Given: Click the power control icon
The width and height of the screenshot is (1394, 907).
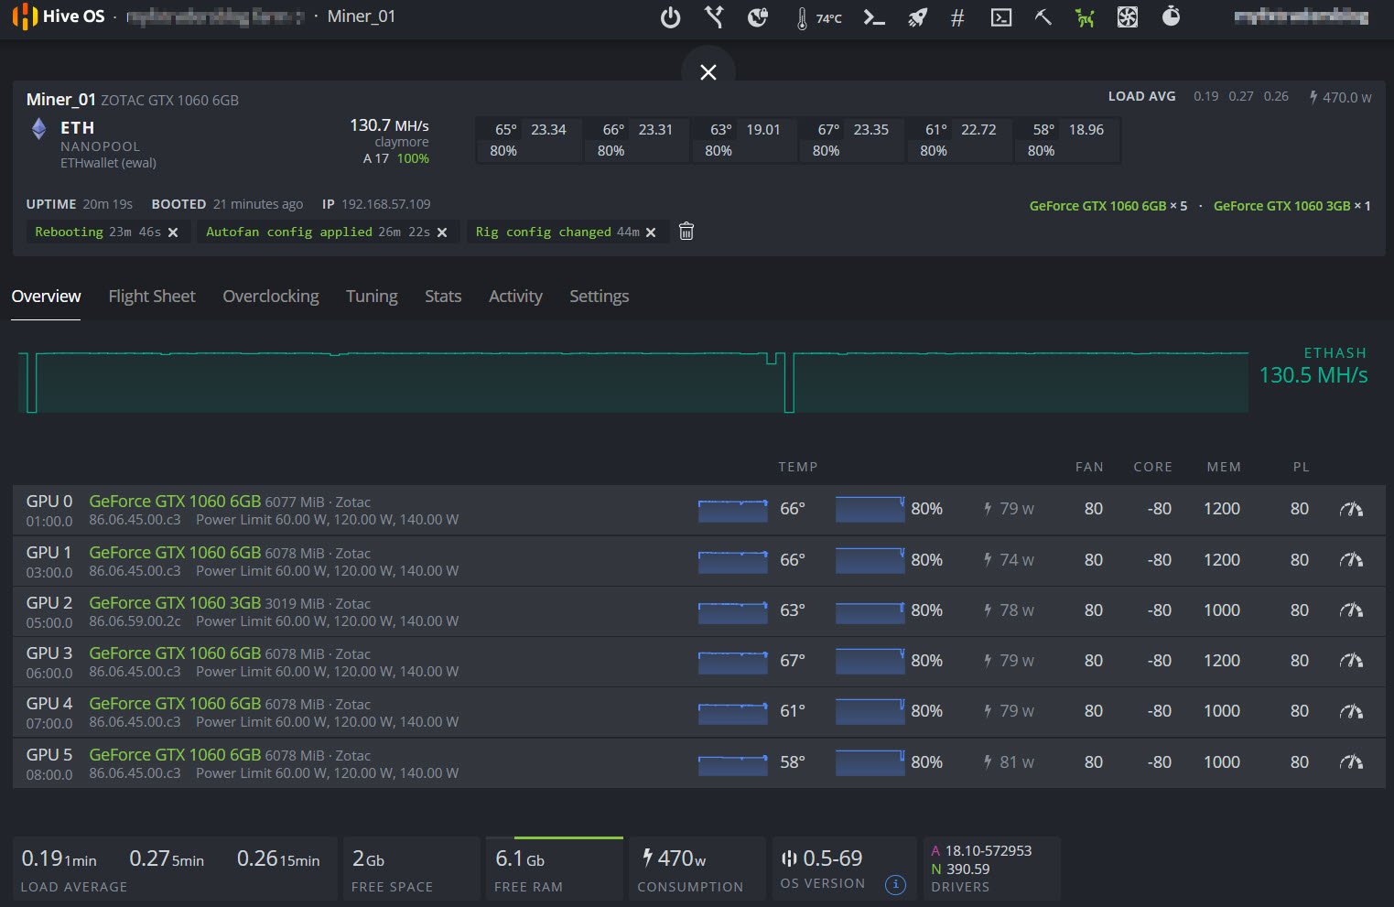Looking at the screenshot, I should (670, 17).
